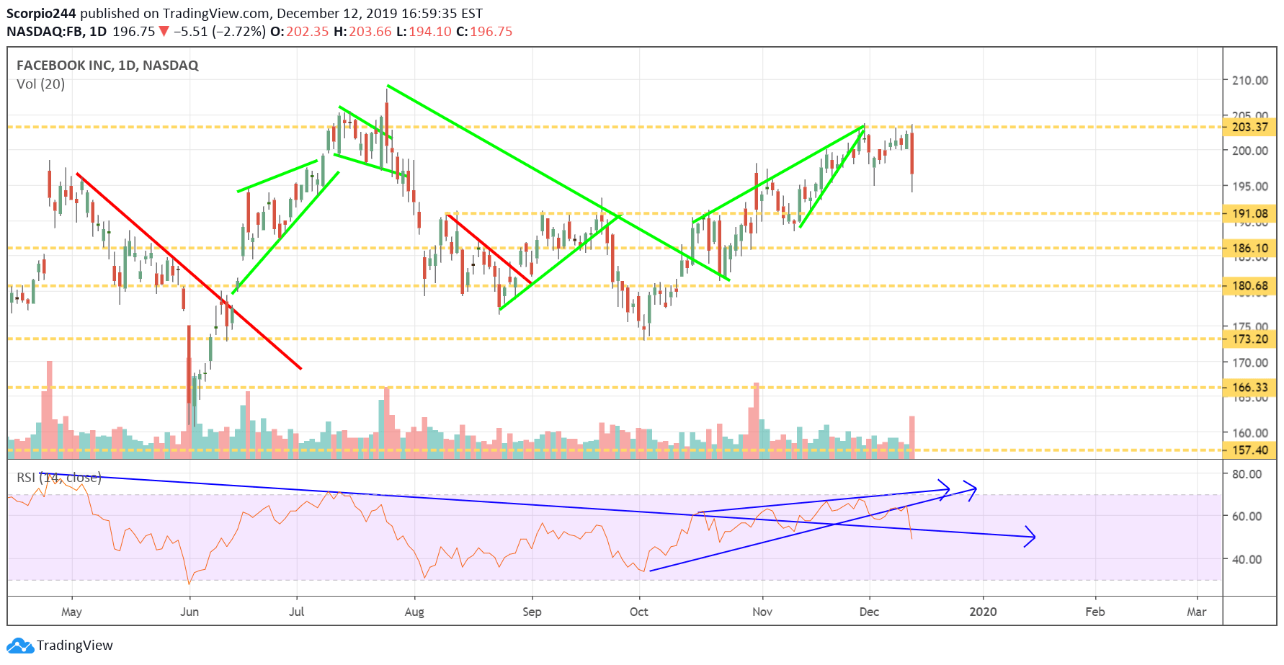Click the Vol (20) indicator label

40,84
